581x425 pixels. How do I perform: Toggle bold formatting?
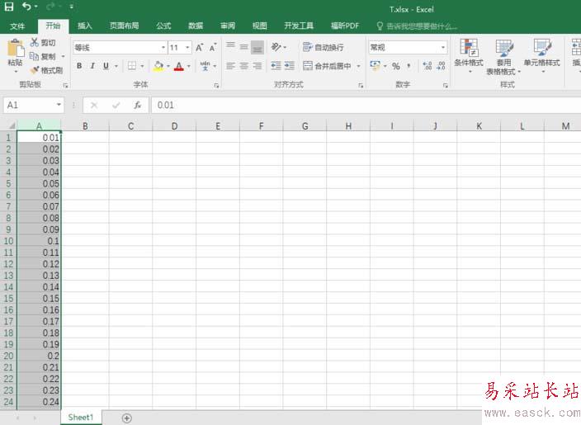[79, 66]
